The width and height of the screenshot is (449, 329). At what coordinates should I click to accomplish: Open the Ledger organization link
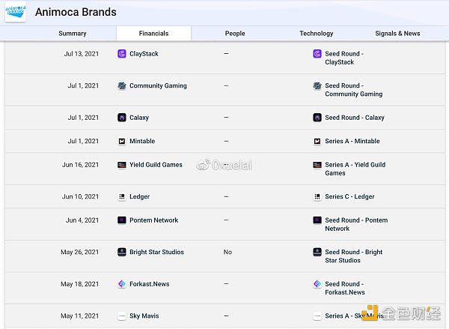(x=139, y=196)
